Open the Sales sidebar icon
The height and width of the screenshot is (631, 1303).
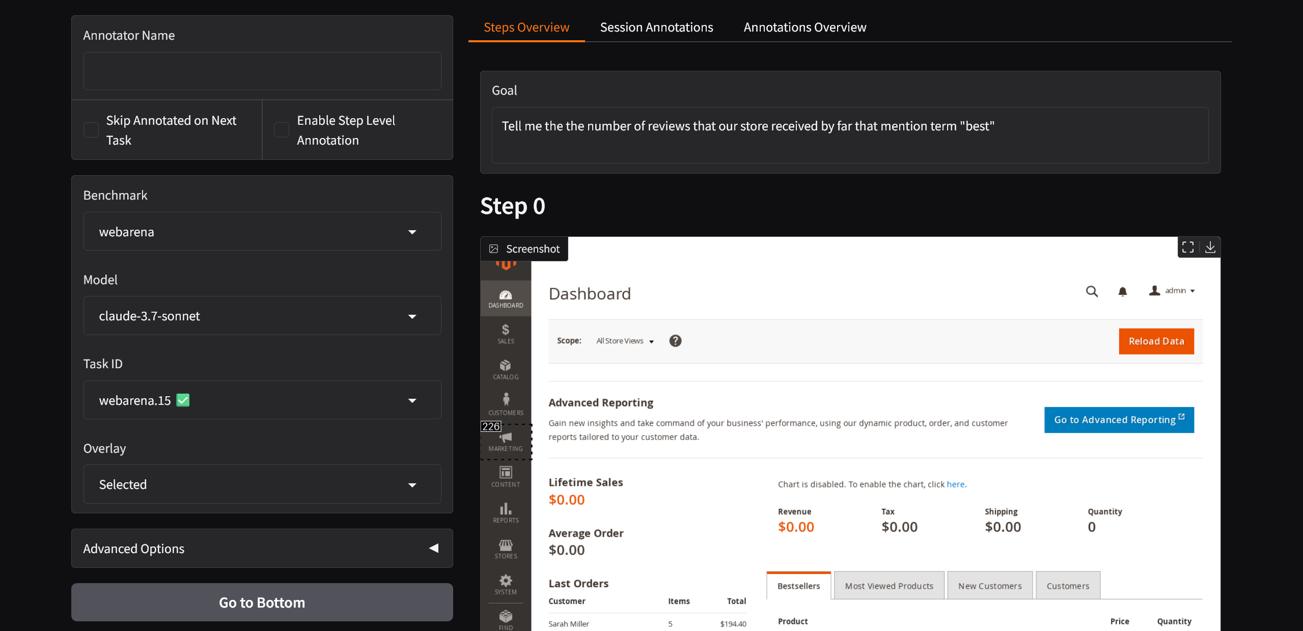click(x=506, y=334)
